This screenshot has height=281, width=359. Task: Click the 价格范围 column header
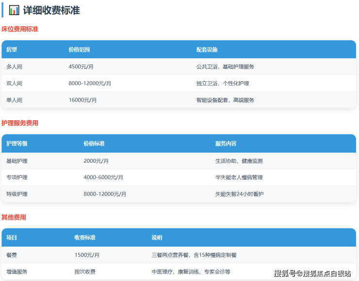pos(79,49)
